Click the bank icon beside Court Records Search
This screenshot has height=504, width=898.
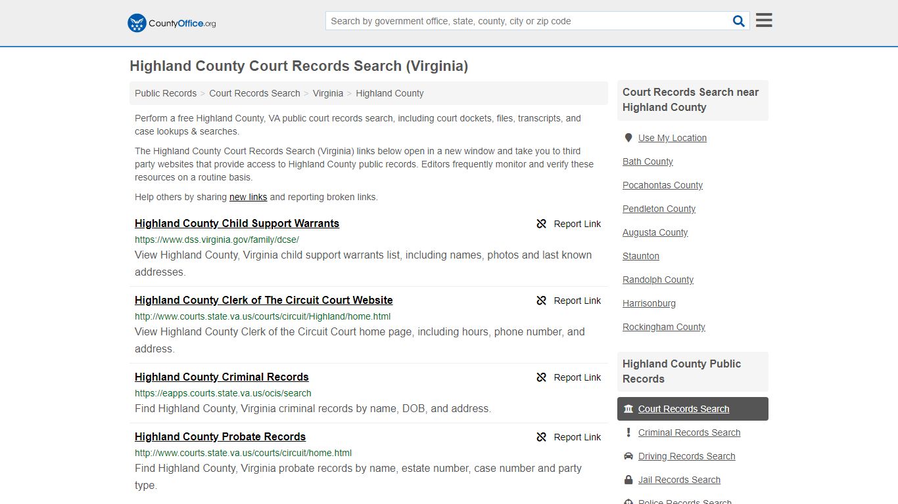[629, 408]
